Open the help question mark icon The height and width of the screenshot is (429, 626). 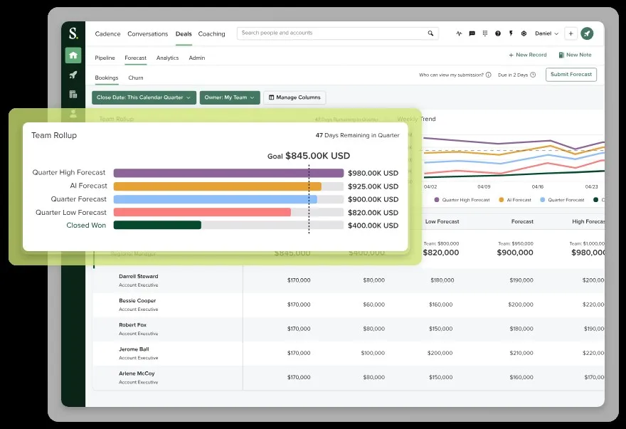(498, 33)
